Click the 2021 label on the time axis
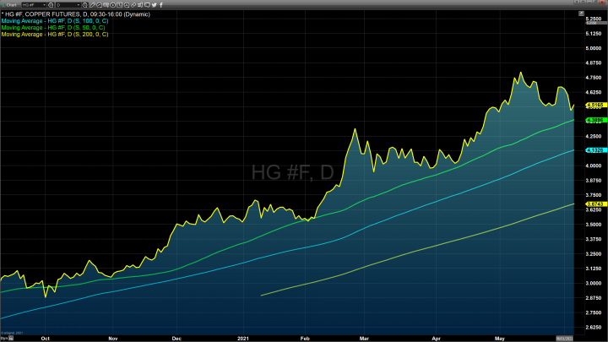This screenshot has height=342, width=608. tap(244, 337)
